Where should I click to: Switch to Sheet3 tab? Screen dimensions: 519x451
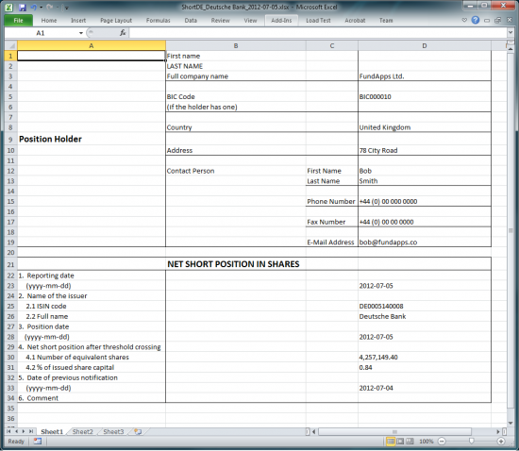pos(113,431)
